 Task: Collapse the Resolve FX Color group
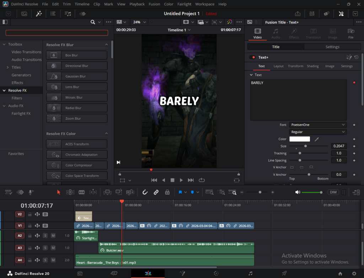coord(106,133)
